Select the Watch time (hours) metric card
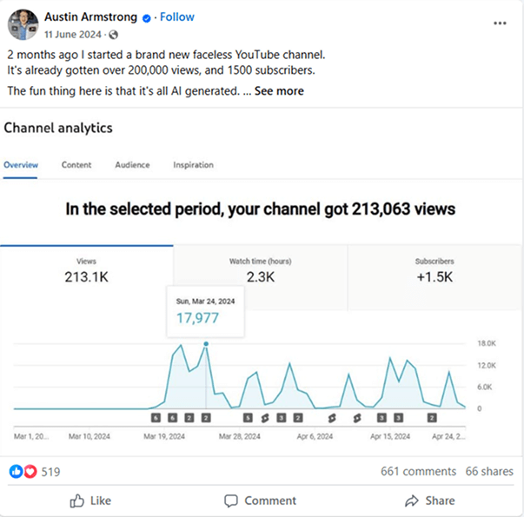The image size is (524, 517). point(261,277)
